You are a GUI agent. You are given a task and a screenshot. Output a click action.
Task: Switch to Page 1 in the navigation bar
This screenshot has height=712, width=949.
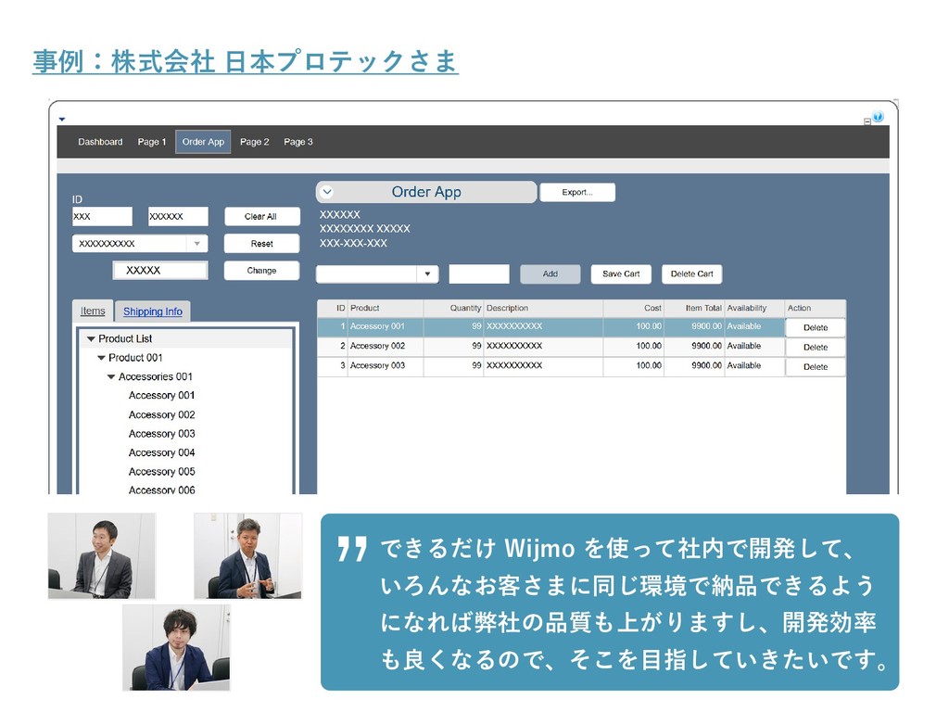[x=151, y=142]
